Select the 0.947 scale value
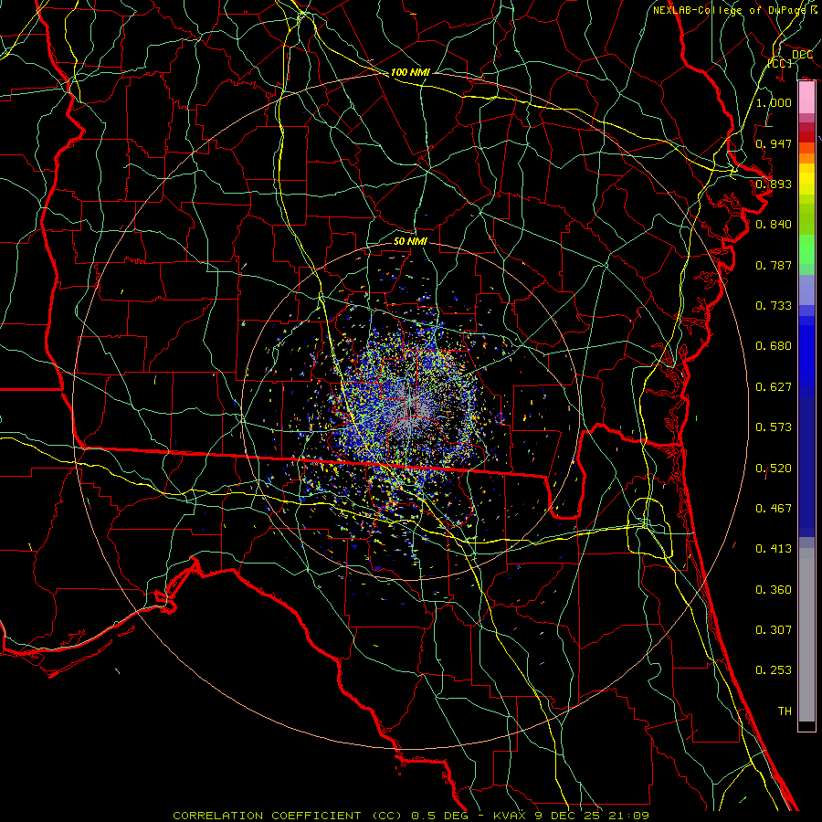 [774, 143]
